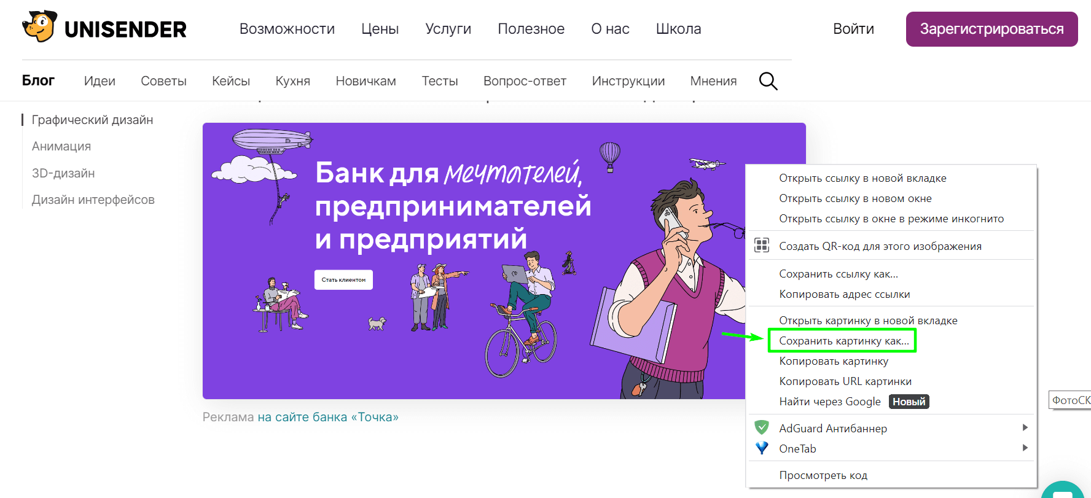The image size is (1091, 498).
Task: Go to the Блог home link
Action: [x=38, y=80]
